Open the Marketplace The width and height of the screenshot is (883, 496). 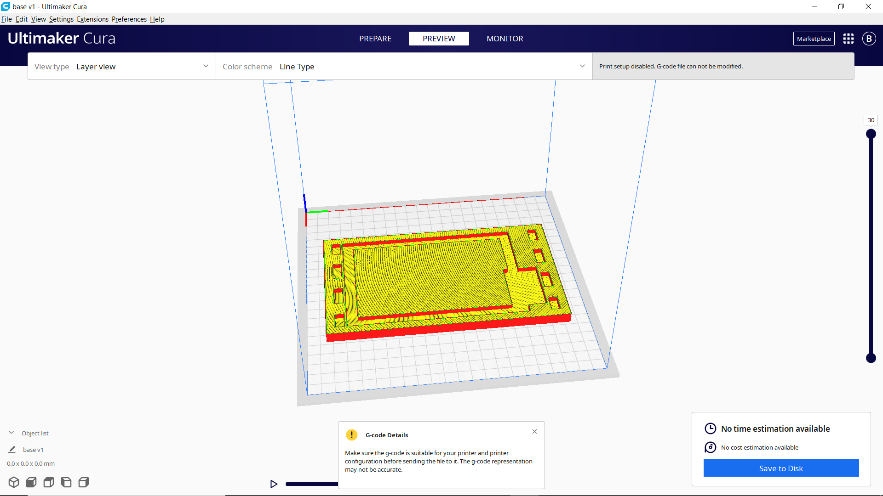(814, 39)
